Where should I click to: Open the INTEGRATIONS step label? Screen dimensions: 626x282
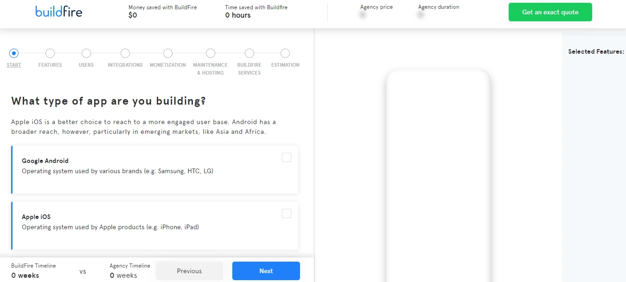point(125,65)
